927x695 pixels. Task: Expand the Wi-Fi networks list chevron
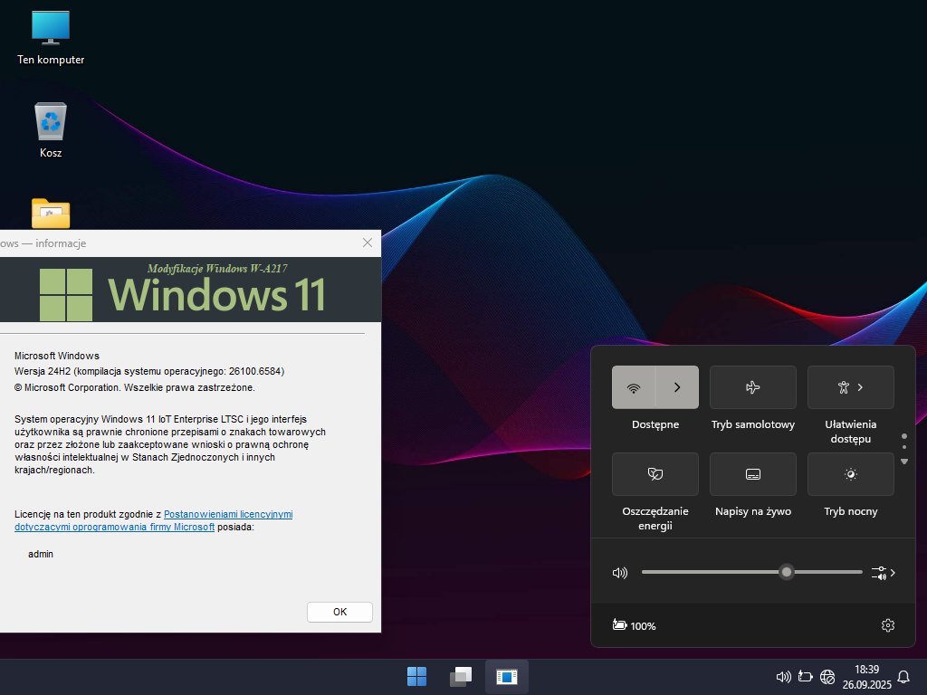[x=677, y=387]
